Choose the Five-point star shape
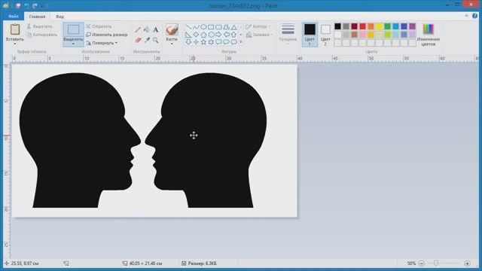This screenshot has width=482, height=271. [203, 42]
